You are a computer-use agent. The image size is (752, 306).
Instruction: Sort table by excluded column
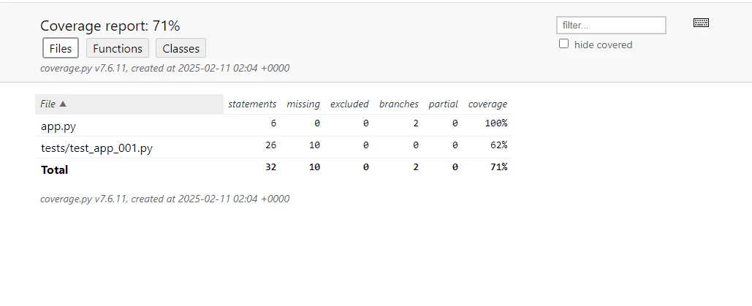(349, 104)
